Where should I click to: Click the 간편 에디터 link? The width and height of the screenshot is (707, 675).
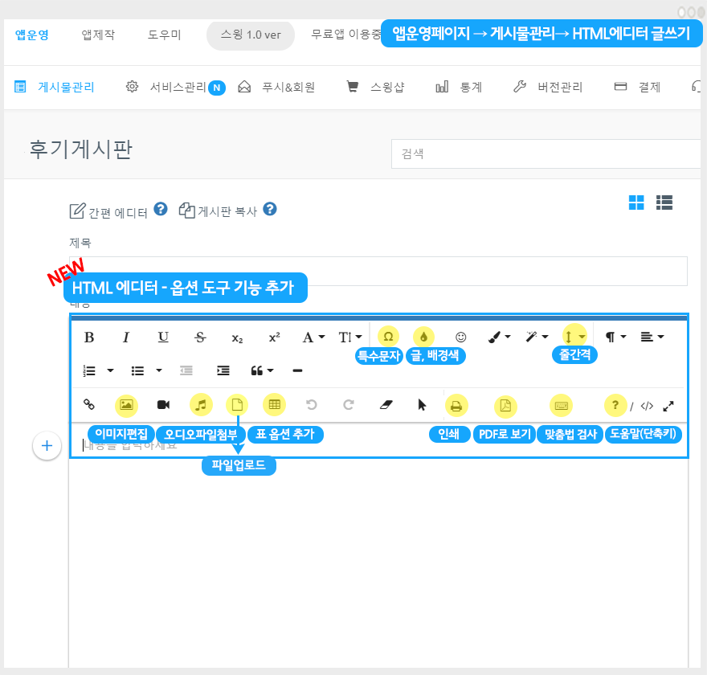pyautogui.click(x=109, y=212)
